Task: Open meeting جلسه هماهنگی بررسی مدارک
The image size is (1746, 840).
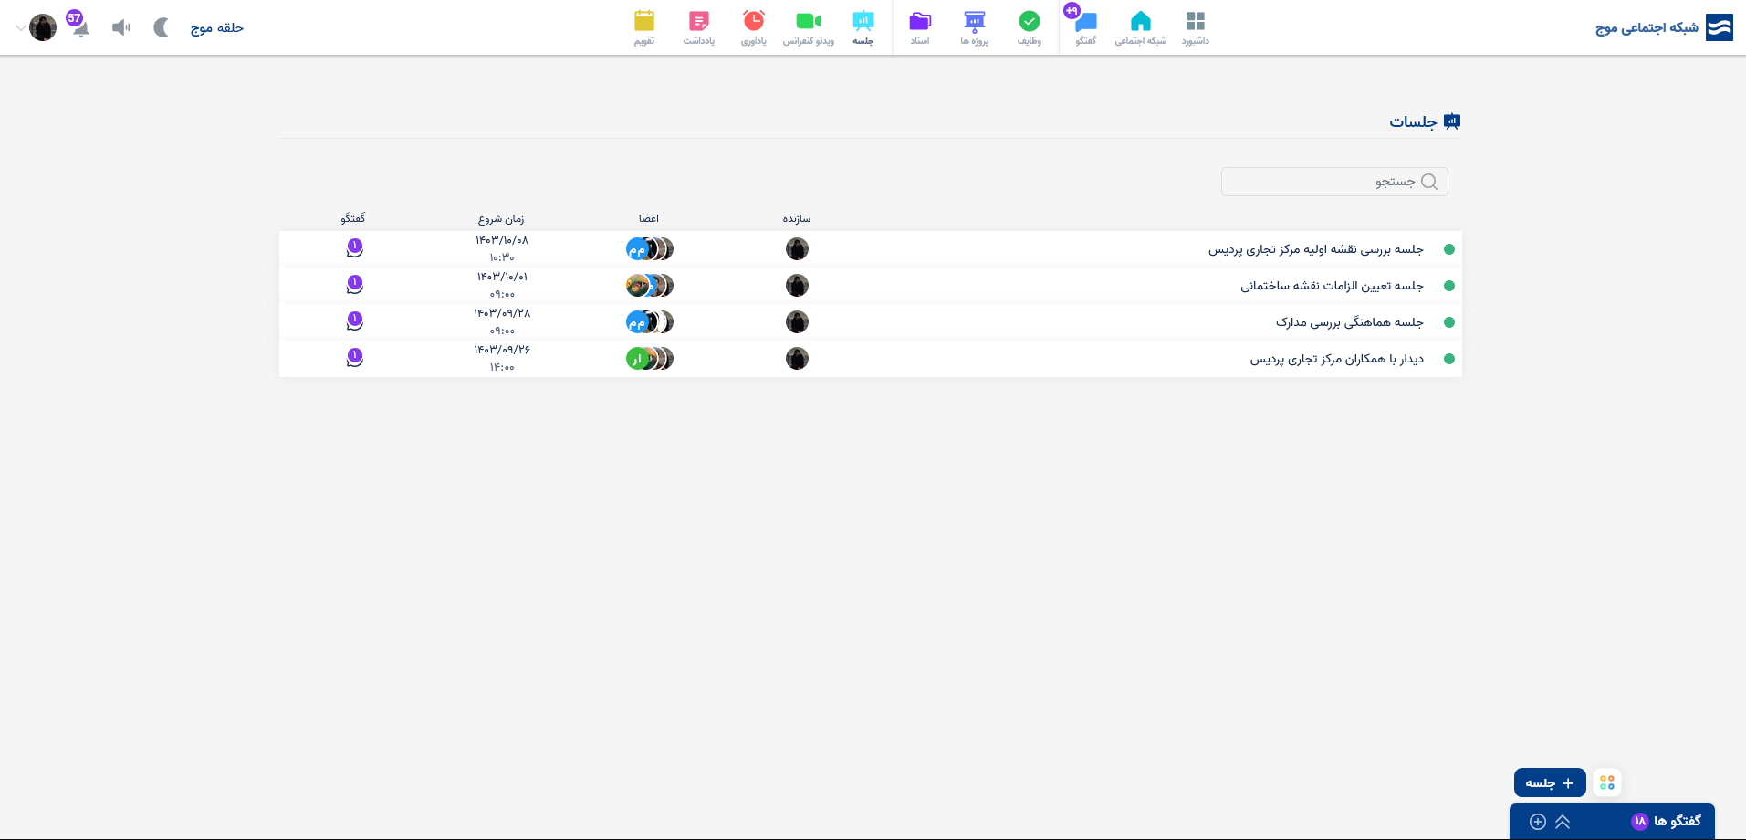Action: pyautogui.click(x=1349, y=322)
